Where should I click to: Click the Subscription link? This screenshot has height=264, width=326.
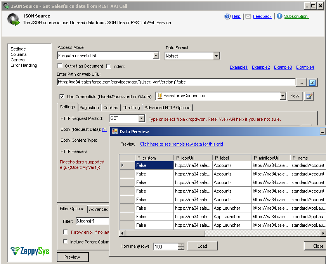(x=296, y=16)
